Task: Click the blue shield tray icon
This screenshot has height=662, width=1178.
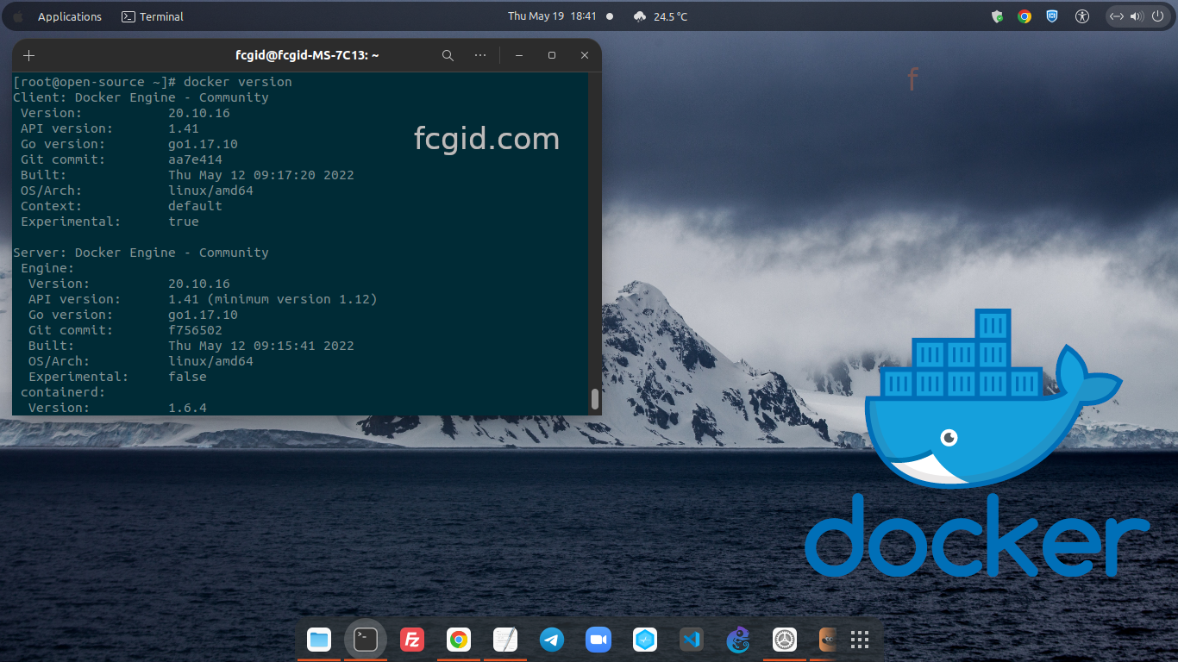Action: (1052, 16)
